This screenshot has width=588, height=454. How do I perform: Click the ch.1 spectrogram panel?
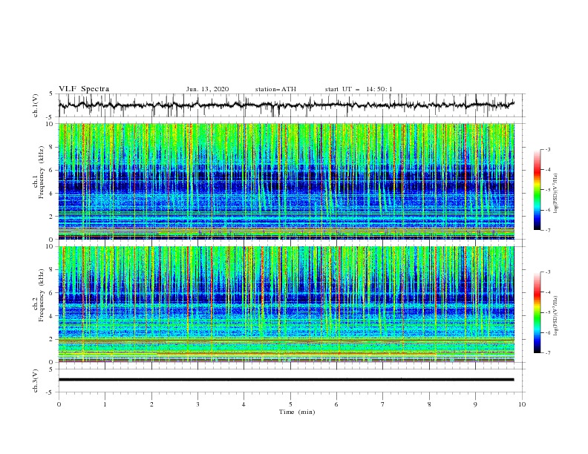[x=286, y=181]
